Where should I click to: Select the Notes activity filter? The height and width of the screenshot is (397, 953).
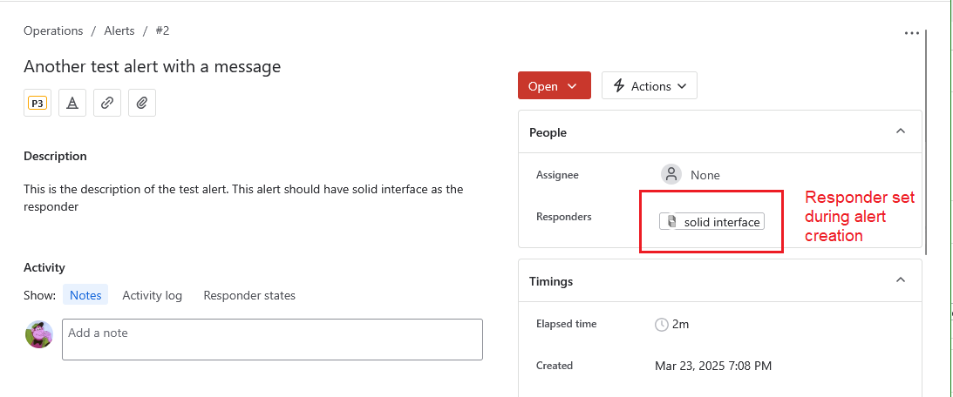click(x=85, y=295)
